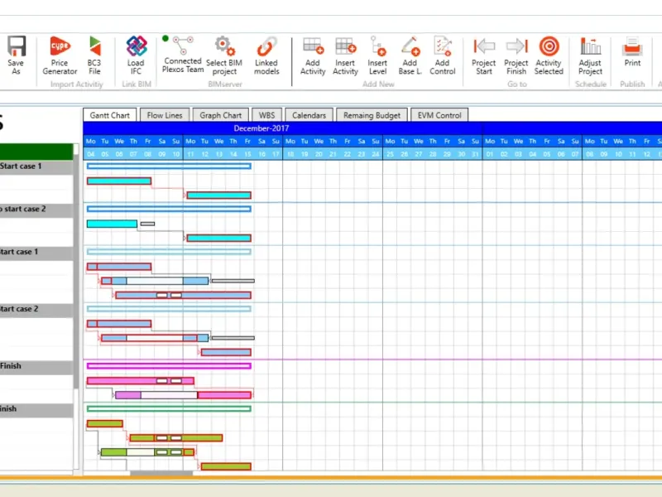The width and height of the screenshot is (662, 497).
Task: Select the 'Start case 1' top row
Action: tap(36, 166)
